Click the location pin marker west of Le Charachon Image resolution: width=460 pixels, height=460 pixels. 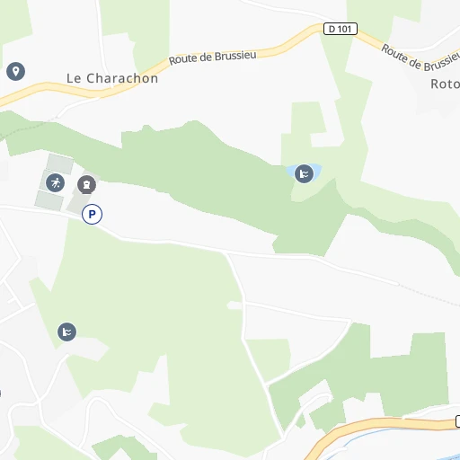pyautogui.click(x=15, y=71)
